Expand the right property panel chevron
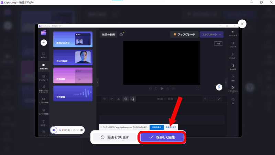This screenshot has height=155, width=275. click(226, 82)
